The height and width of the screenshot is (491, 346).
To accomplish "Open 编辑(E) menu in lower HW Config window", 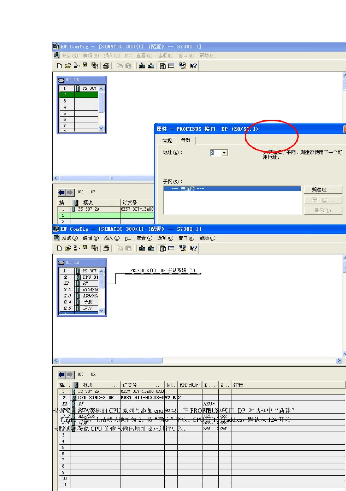I will coord(91,238).
